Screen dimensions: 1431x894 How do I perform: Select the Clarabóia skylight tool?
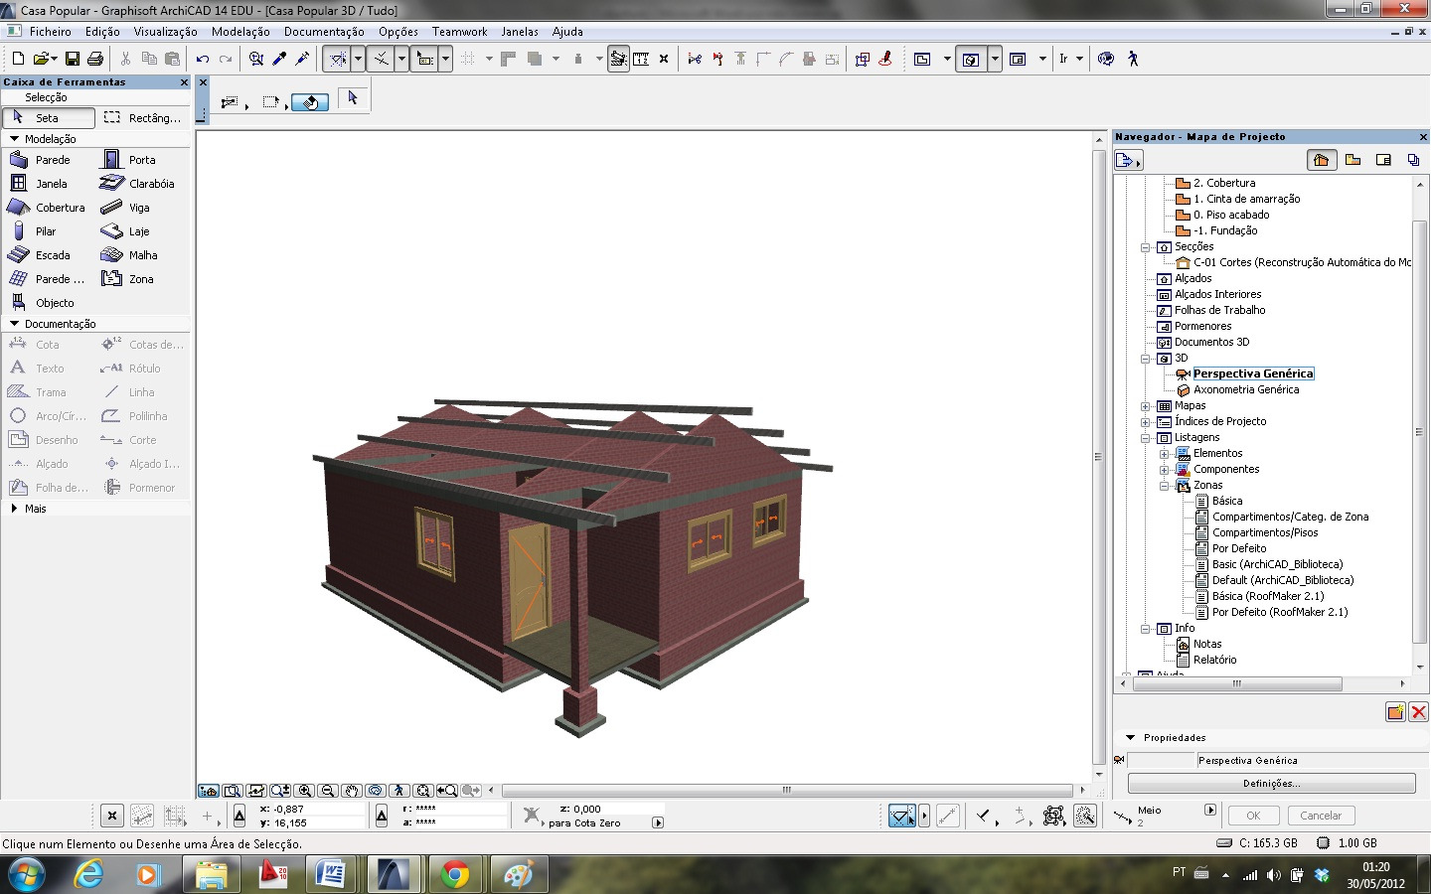[x=141, y=184]
